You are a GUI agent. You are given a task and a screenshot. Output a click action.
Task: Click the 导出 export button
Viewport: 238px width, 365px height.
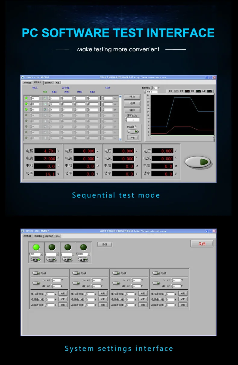click(x=133, y=138)
